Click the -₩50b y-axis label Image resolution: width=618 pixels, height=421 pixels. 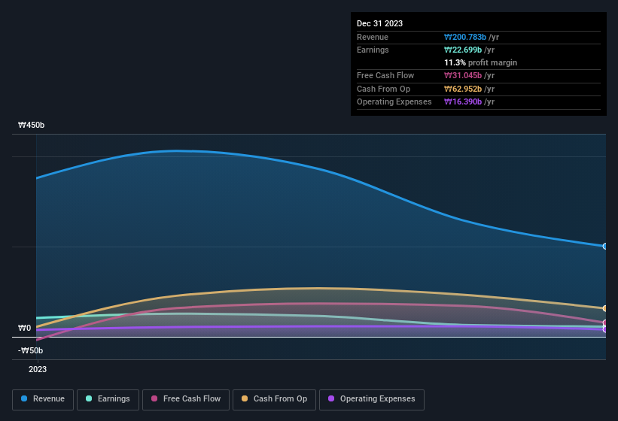(x=30, y=350)
